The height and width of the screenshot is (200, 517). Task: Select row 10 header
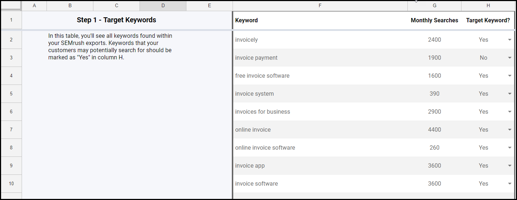11,183
